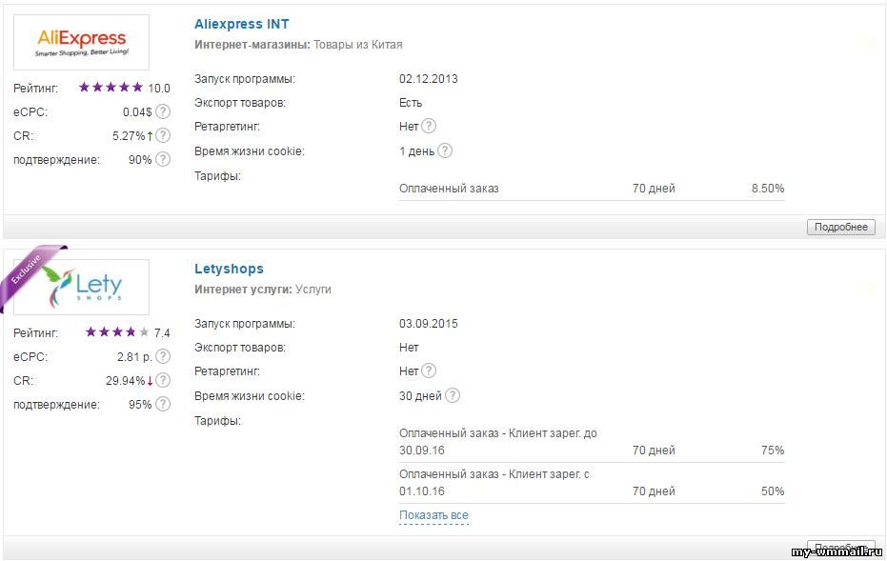
Task: Click Подробнее button for Aliexpress INT
Action: pos(840,227)
